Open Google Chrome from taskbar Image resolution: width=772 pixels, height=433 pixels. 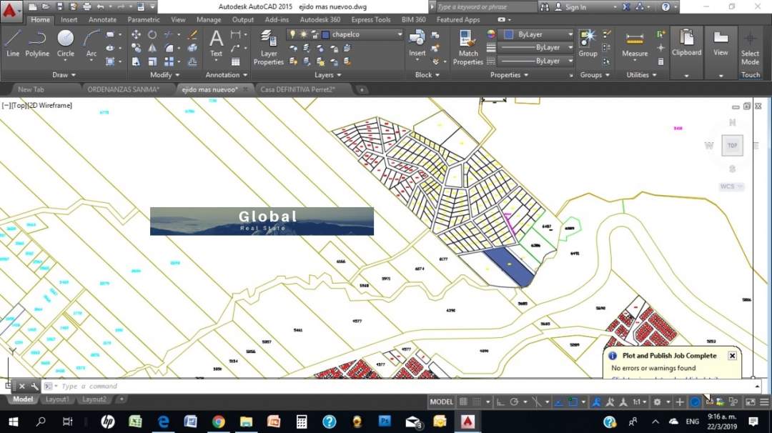pos(219,422)
